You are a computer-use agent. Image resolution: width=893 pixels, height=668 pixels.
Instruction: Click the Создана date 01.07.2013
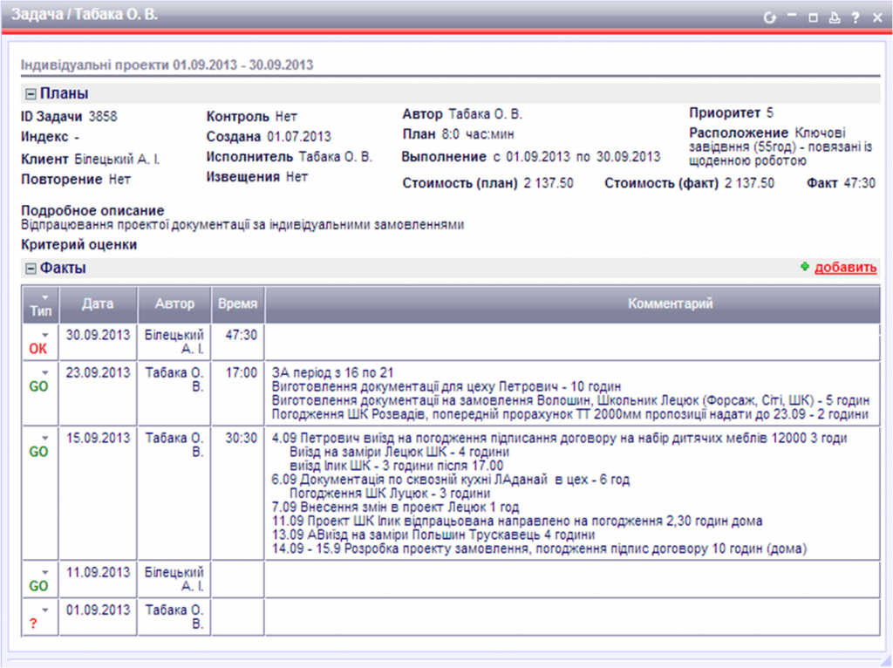point(299,137)
